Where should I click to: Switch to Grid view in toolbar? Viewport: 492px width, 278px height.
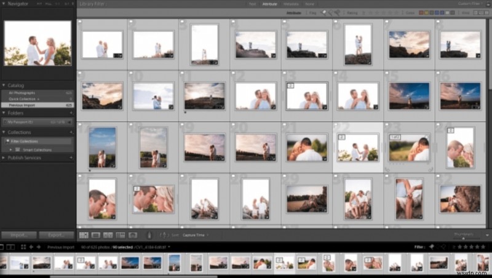[x=84, y=235]
